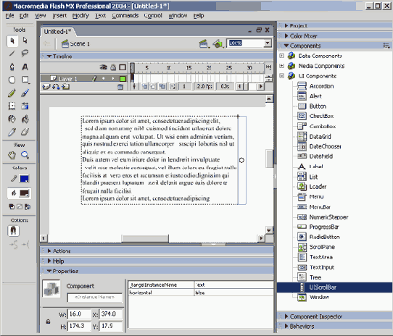Click the fill color swatch
The height and width of the screenshot is (336, 393).
[25, 193]
